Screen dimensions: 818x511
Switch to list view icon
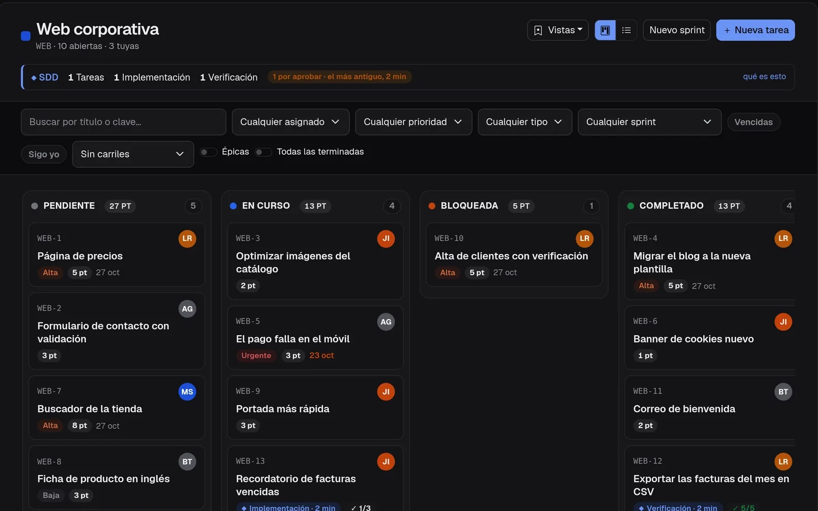pyautogui.click(x=626, y=30)
